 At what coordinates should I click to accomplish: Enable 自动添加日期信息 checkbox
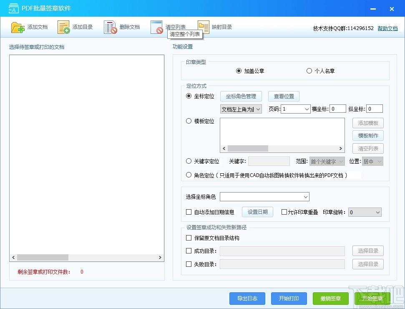pos(189,212)
